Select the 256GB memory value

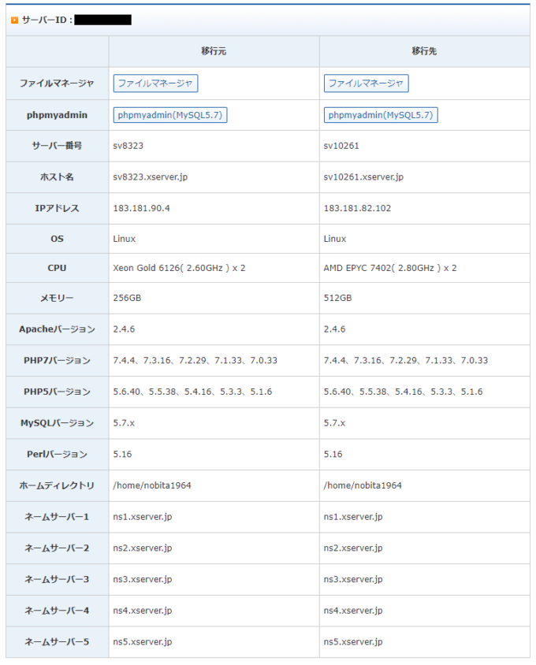127,298
